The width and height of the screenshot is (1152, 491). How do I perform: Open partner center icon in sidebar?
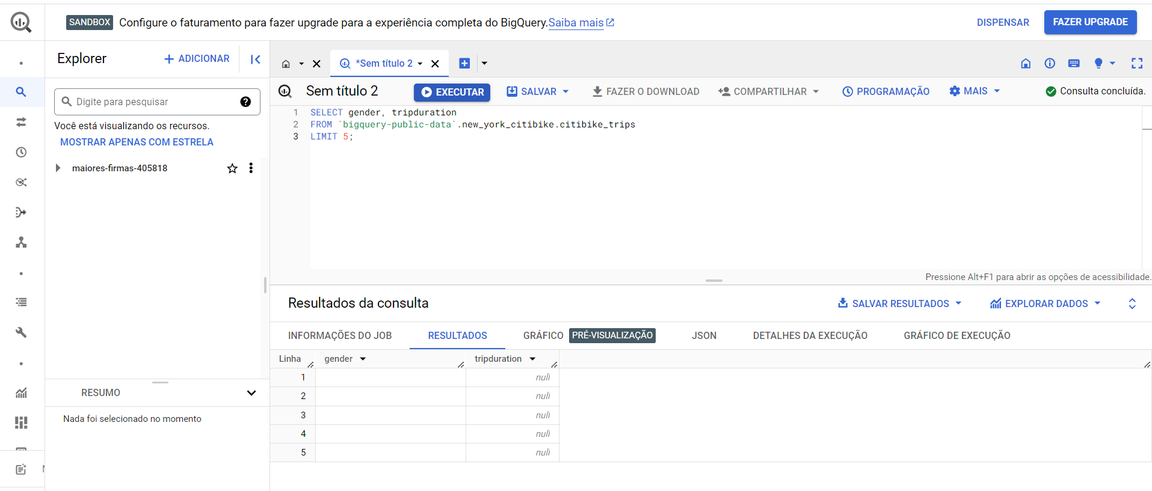click(x=21, y=242)
